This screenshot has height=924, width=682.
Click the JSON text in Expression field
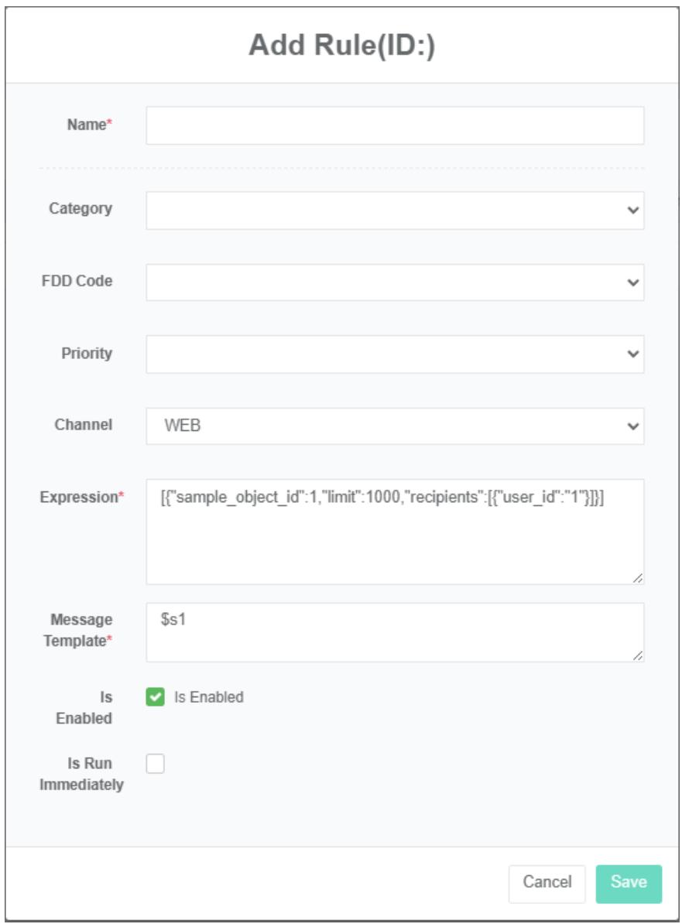pyautogui.click(x=382, y=498)
